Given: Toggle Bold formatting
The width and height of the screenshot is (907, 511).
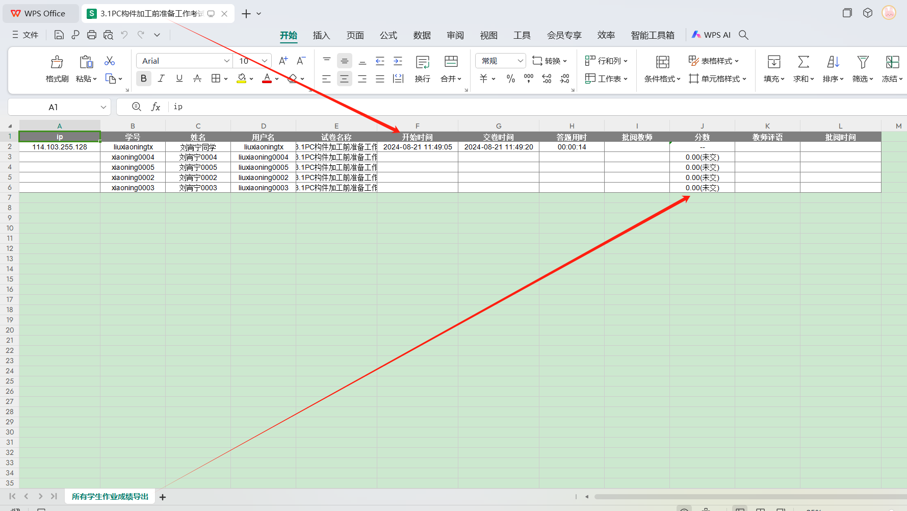Looking at the screenshot, I should 144,79.
